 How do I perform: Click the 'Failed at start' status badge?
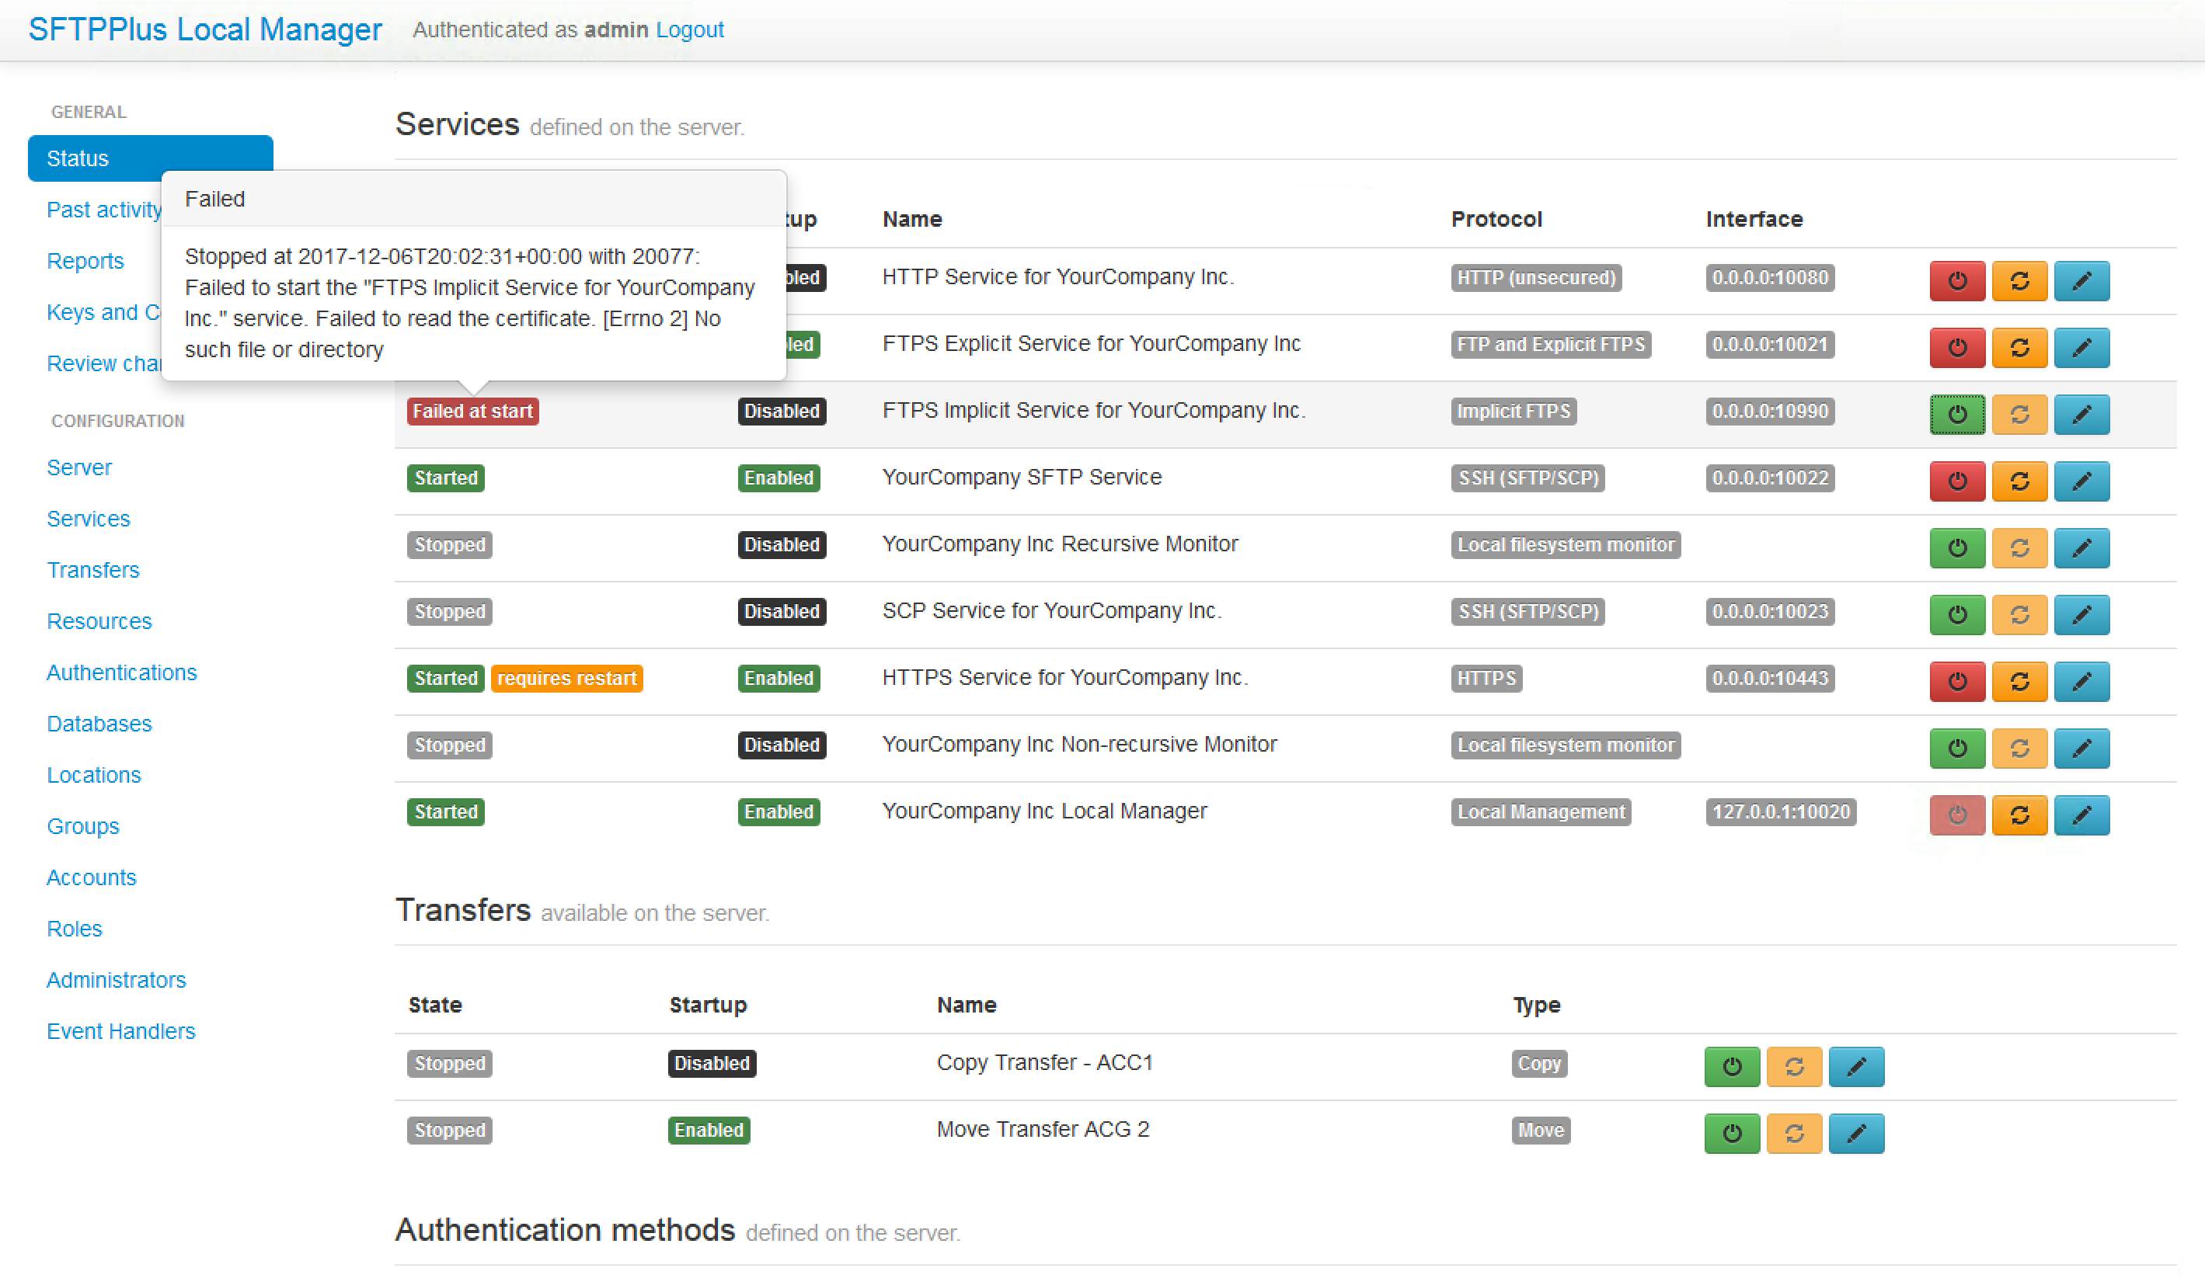click(x=472, y=411)
